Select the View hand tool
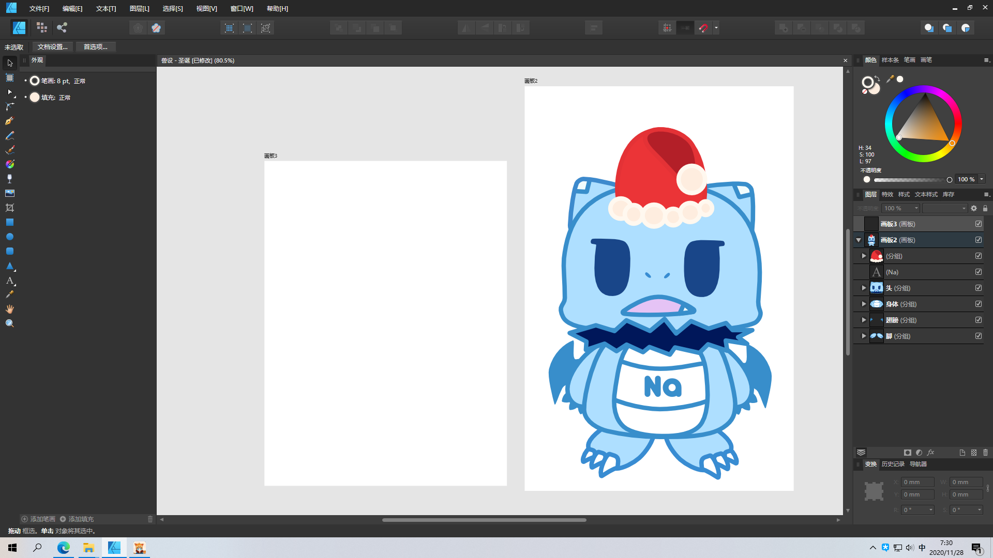This screenshot has height=558, width=993. click(10, 309)
